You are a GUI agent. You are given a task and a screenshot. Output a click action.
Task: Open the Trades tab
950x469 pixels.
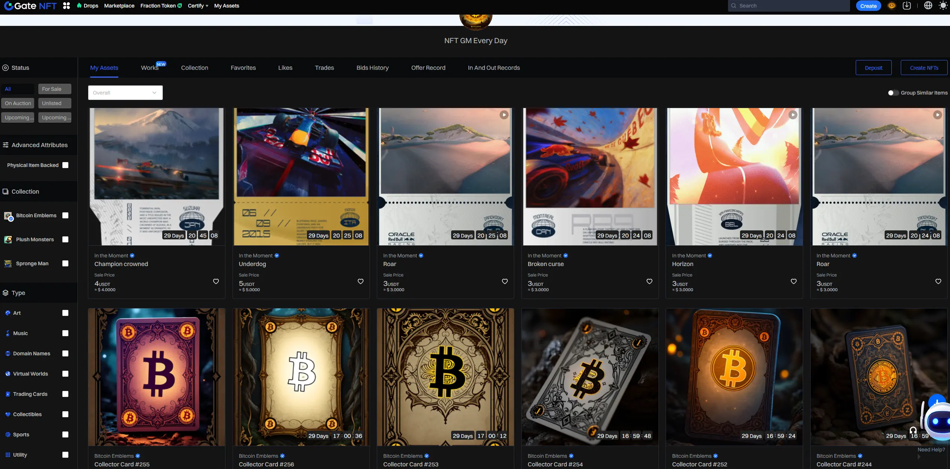[x=325, y=68]
